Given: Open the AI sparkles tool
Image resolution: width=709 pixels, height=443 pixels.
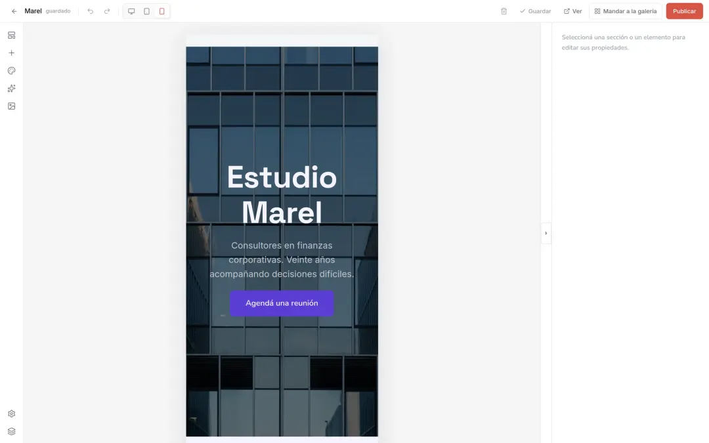Looking at the screenshot, I should (12, 88).
